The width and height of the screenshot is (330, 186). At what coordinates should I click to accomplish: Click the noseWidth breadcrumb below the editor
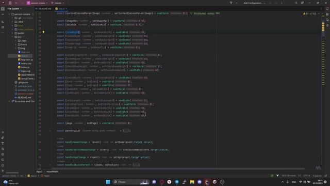[x=52, y=172]
